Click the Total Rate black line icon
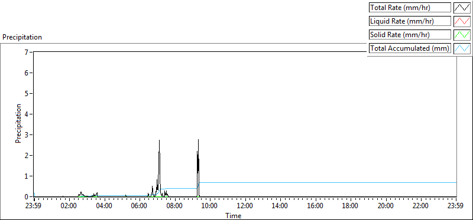473x220 pixels. pos(462,8)
